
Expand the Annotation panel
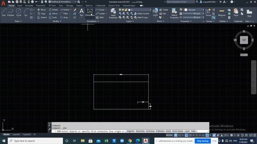[x=93, y=21]
